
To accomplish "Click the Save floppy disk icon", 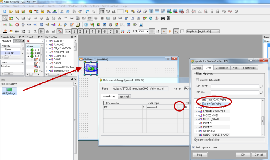I will (x=16, y=12).
